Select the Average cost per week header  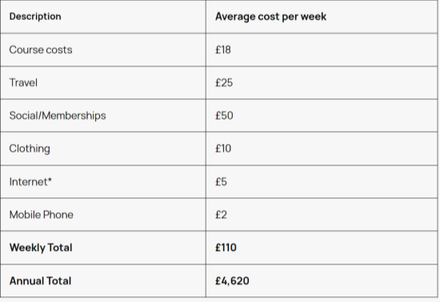click(270, 17)
